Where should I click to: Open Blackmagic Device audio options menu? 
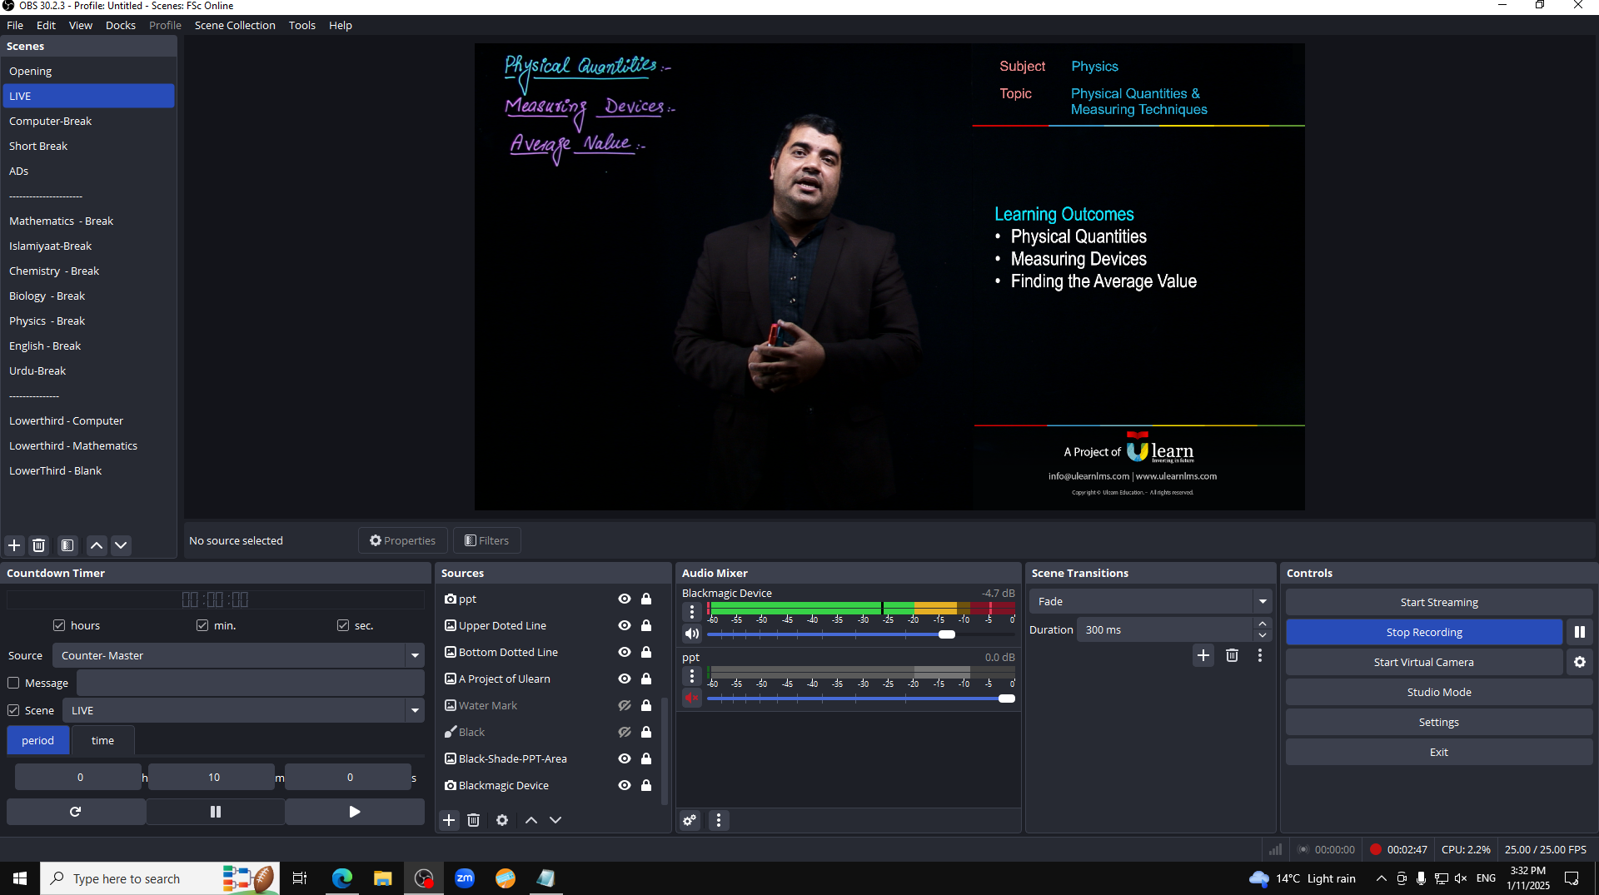pyautogui.click(x=692, y=612)
